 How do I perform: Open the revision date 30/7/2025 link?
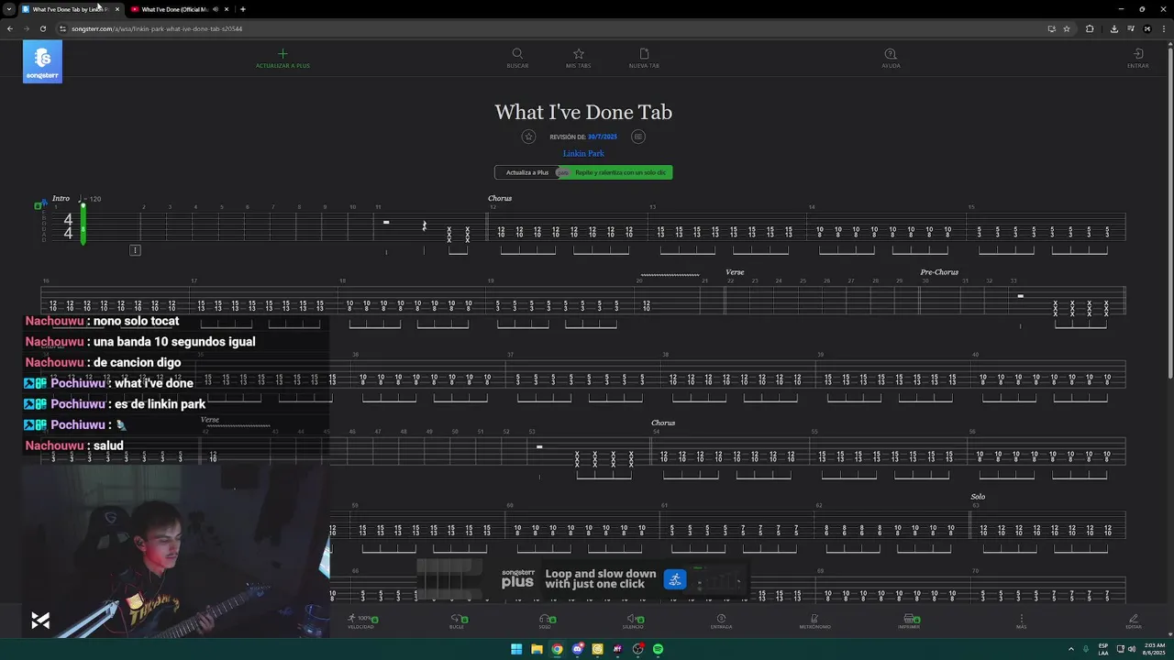pos(603,137)
